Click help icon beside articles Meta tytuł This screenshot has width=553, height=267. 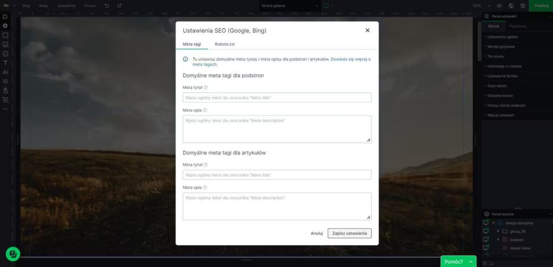point(206,165)
